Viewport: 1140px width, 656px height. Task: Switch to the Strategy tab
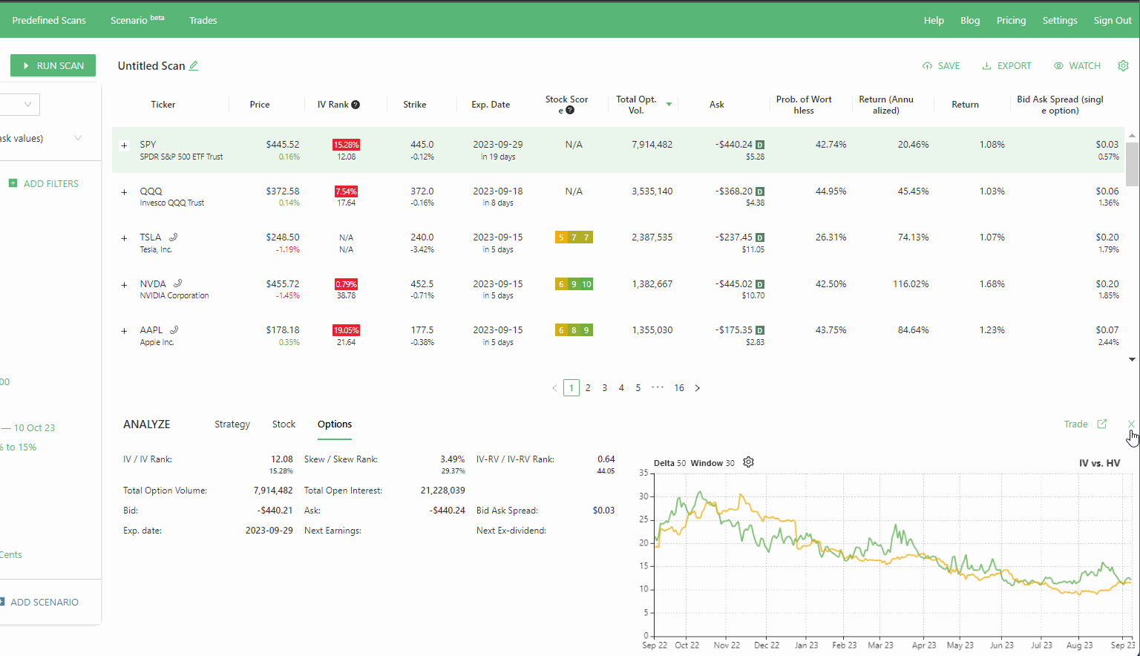(232, 424)
